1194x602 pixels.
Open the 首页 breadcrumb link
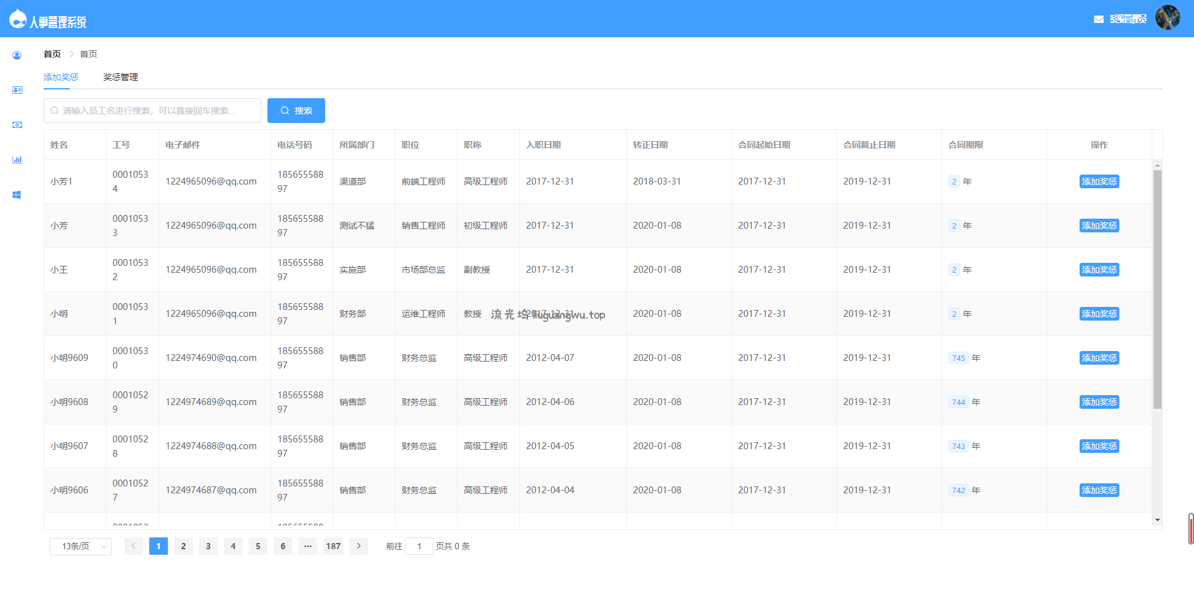pos(52,53)
